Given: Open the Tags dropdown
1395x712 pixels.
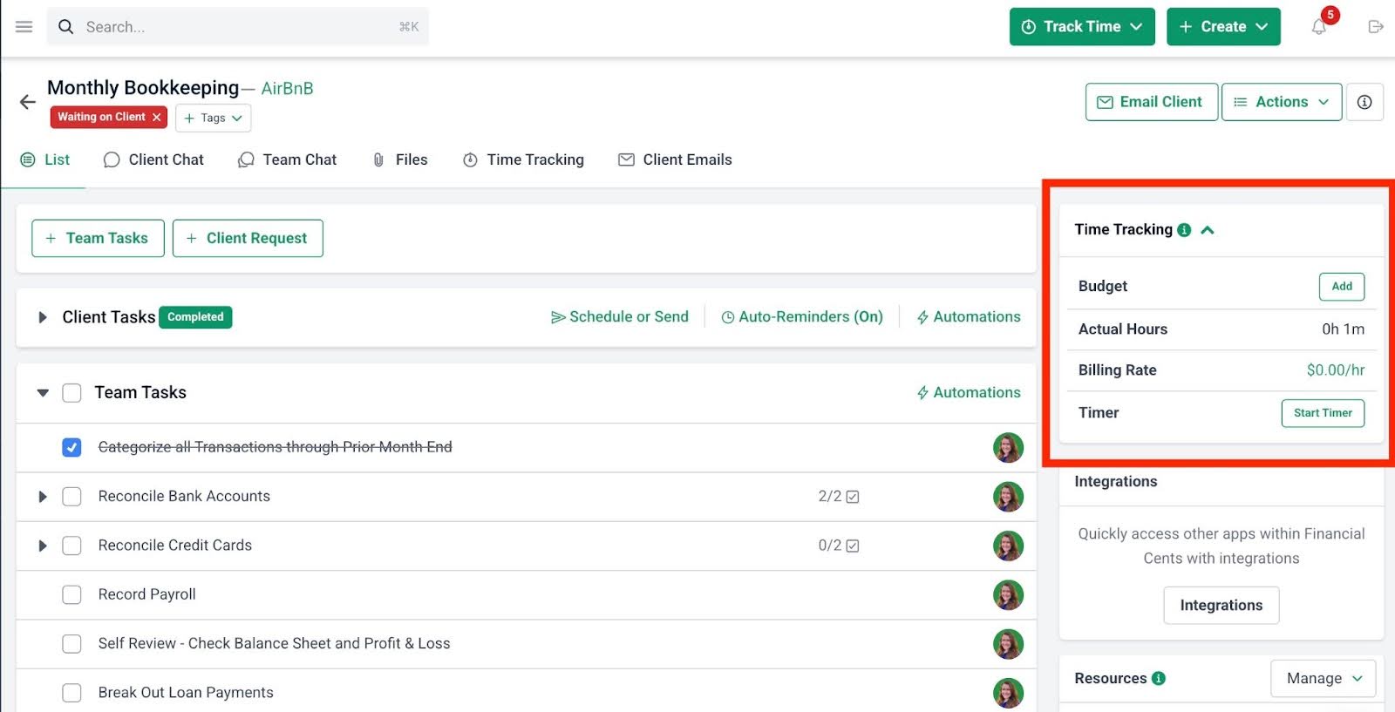Looking at the screenshot, I should click(x=213, y=118).
